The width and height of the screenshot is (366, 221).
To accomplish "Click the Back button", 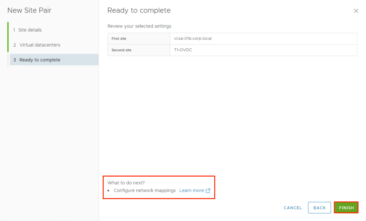I will tap(319, 208).
